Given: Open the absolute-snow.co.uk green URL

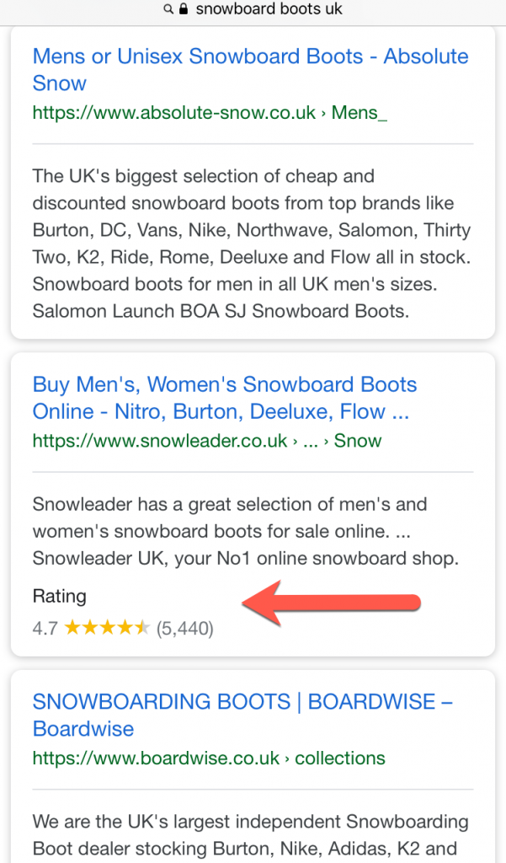Looking at the screenshot, I should (x=173, y=112).
